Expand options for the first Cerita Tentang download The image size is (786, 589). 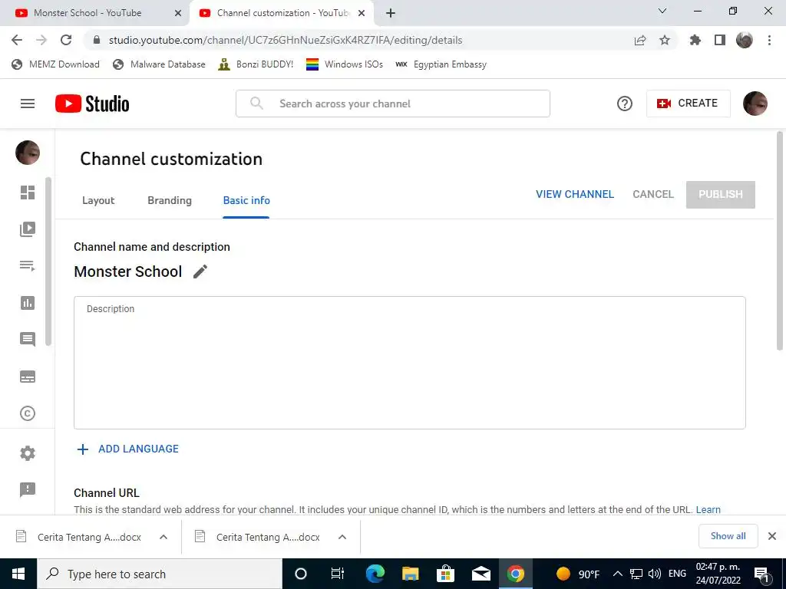(163, 537)
